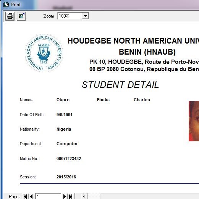
Task: Click the Zoom 100% combo box field
Action: click(73, 16)
